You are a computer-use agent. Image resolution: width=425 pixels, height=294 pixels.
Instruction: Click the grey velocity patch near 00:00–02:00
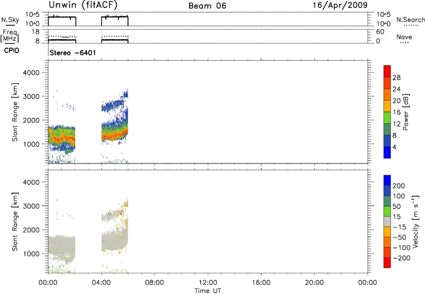(x=62, y=248)
